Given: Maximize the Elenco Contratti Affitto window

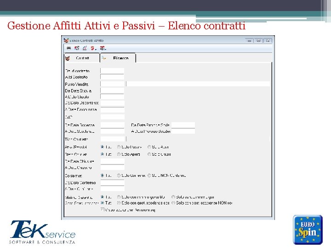Looking at the screenshot, I should pos(258,40).
